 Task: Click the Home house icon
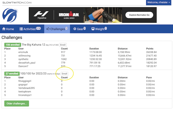(4, 29)
